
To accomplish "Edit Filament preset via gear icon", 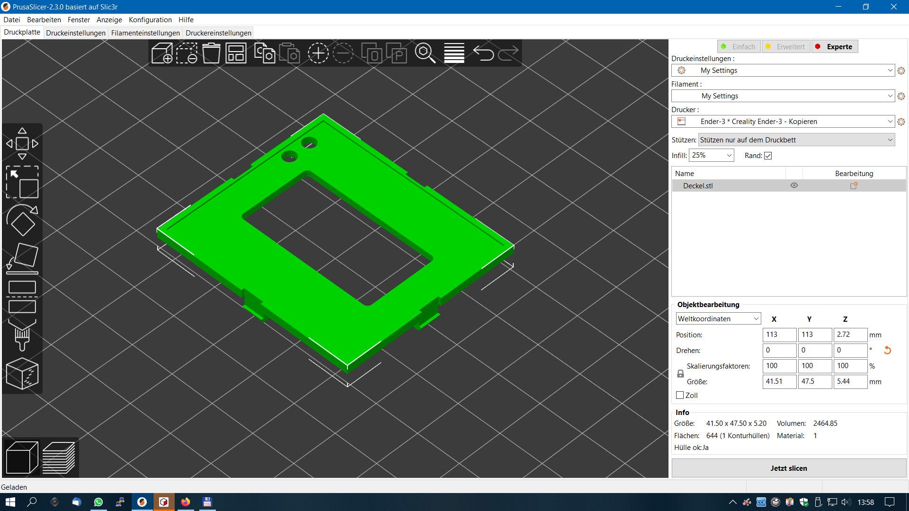I will coord(901,96).
